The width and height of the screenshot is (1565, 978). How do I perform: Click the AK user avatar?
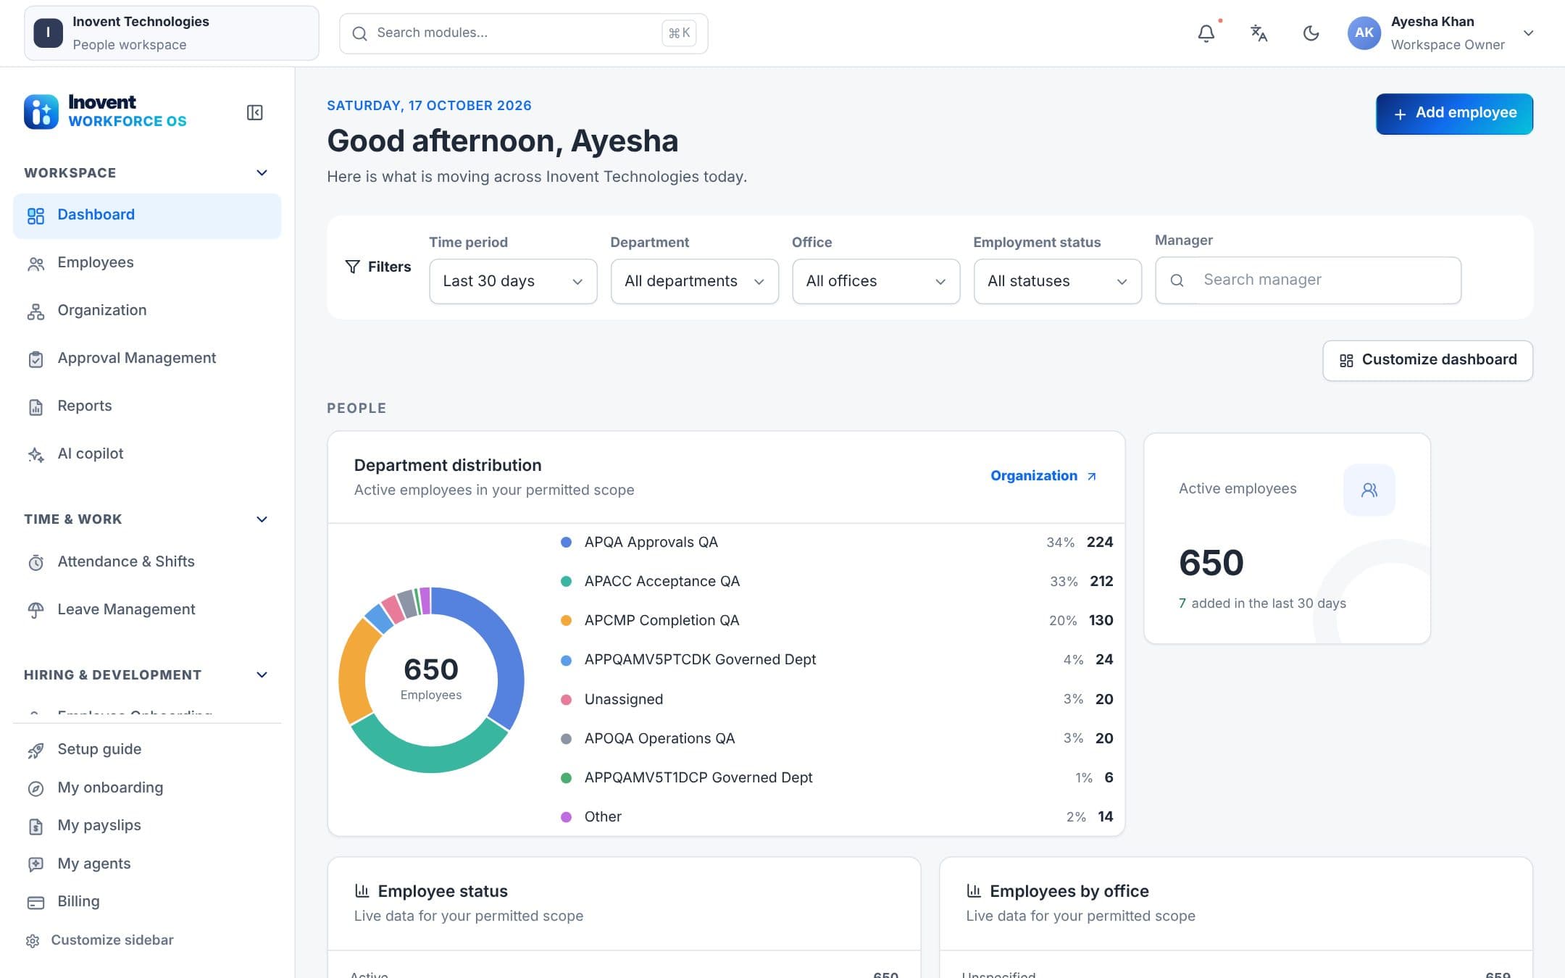pyautogui.click(x=1364, y=33)
